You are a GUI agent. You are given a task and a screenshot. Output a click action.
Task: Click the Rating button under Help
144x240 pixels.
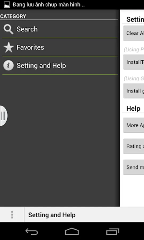[x=134, y=146]
